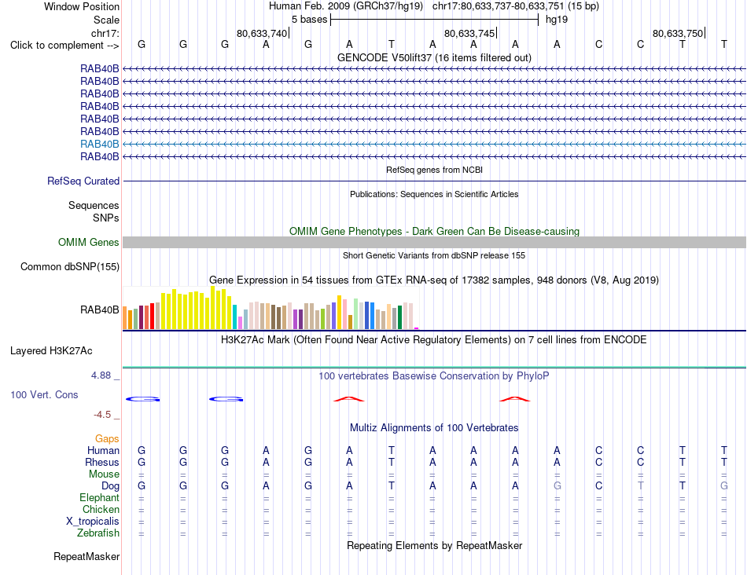
Task: Click the 80,633,745 ruler position marker
Action: pos(470,33)
